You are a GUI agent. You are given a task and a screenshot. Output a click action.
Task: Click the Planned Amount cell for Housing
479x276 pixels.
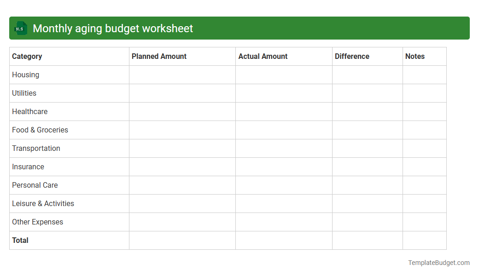182,75
